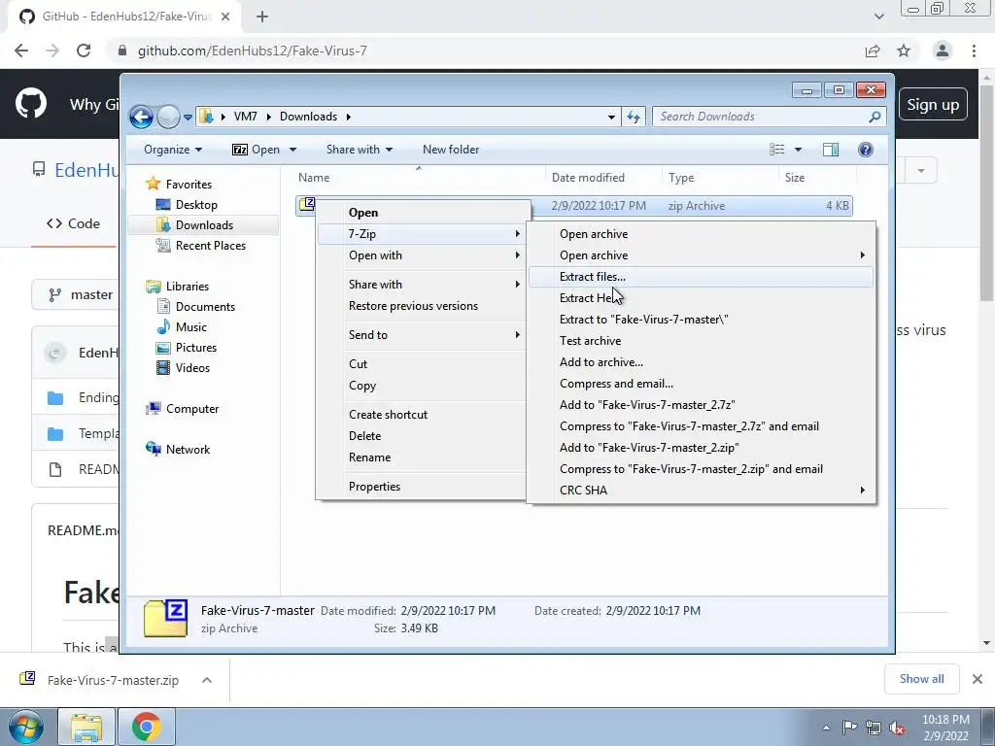Choose Cut from context menu
Image resolution: width=995 pixels, height=746 pixels.
[x=422, y=364]
